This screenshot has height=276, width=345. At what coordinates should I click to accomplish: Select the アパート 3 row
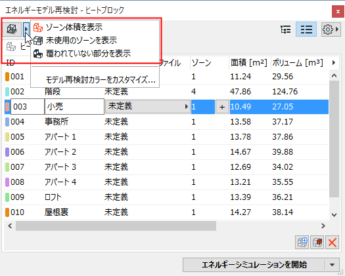(166, 167)
